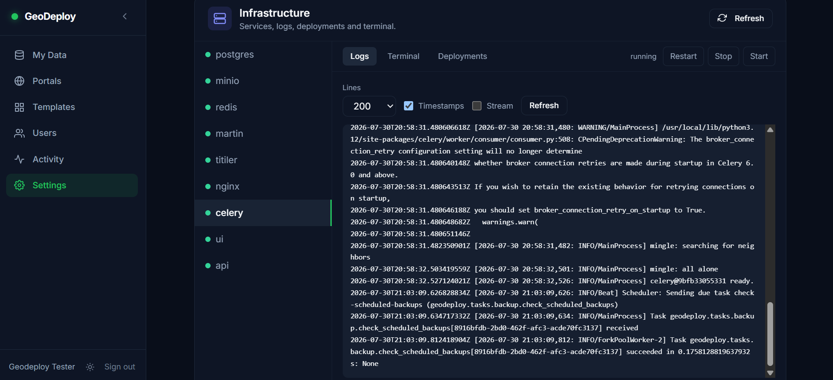
Task: Click the green GeoDeploy logo dot
Action: pos(15,16)
